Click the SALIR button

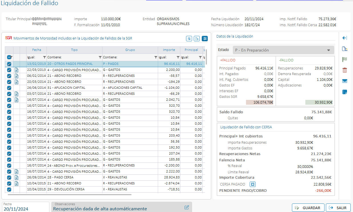338,208
